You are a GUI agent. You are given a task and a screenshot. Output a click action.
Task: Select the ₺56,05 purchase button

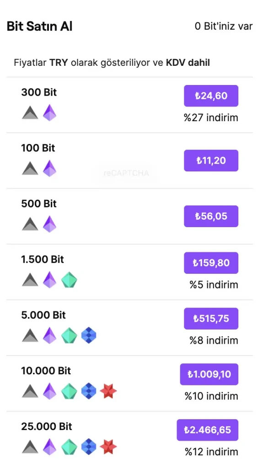(211, 216)
